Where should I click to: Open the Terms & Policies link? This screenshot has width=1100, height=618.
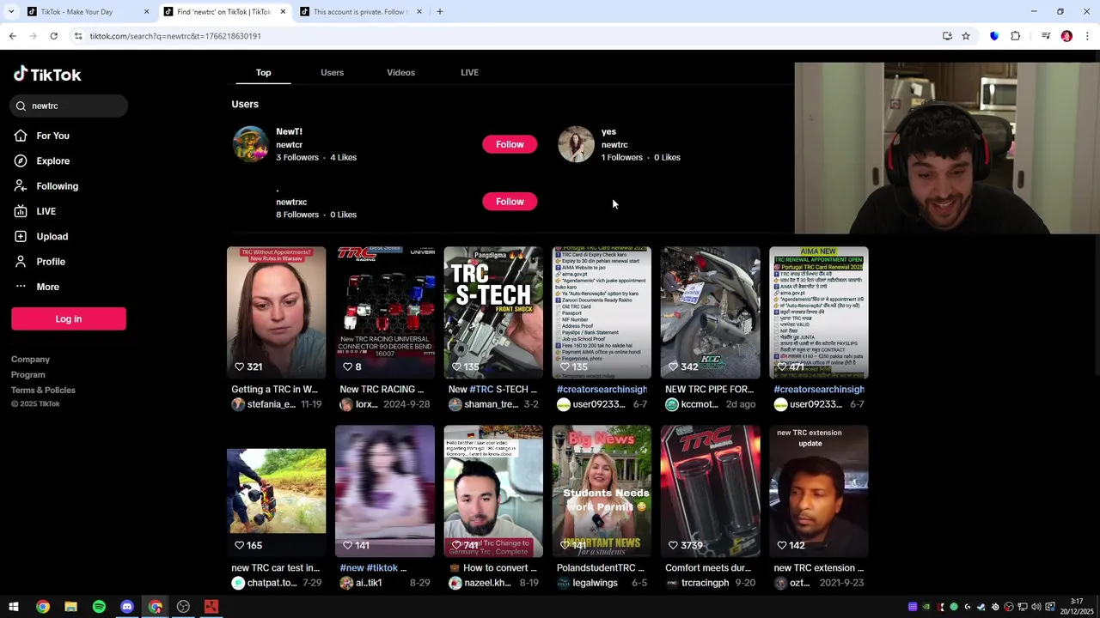coord(43,391)
